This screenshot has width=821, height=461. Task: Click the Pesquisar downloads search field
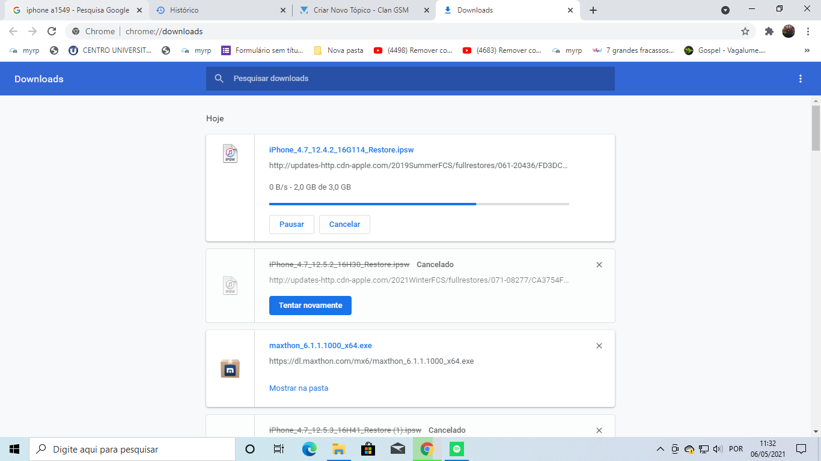[x=410, y=79]
